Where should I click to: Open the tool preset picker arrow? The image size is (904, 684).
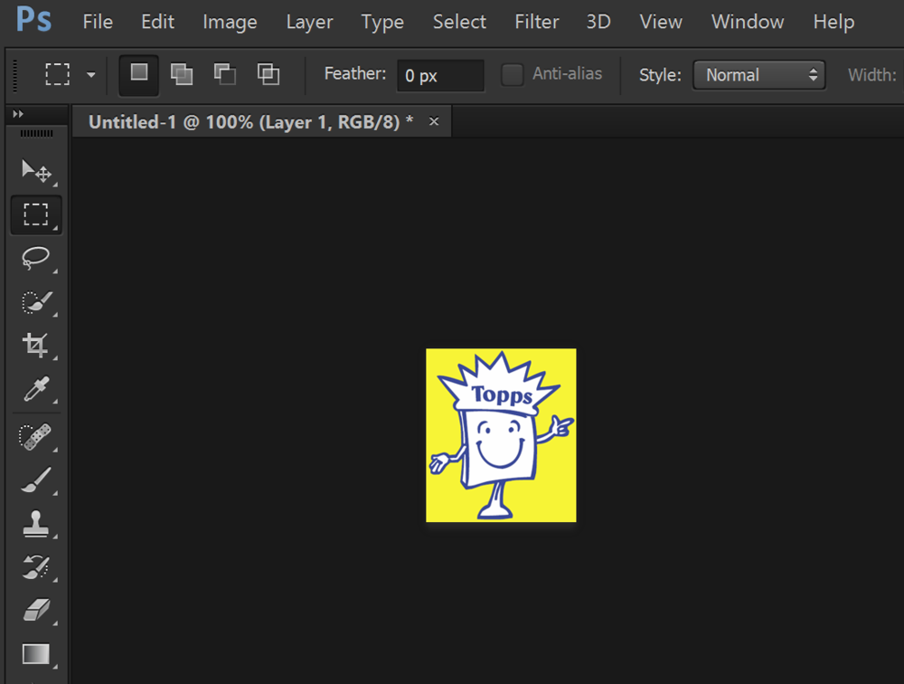tap(90, 74)
